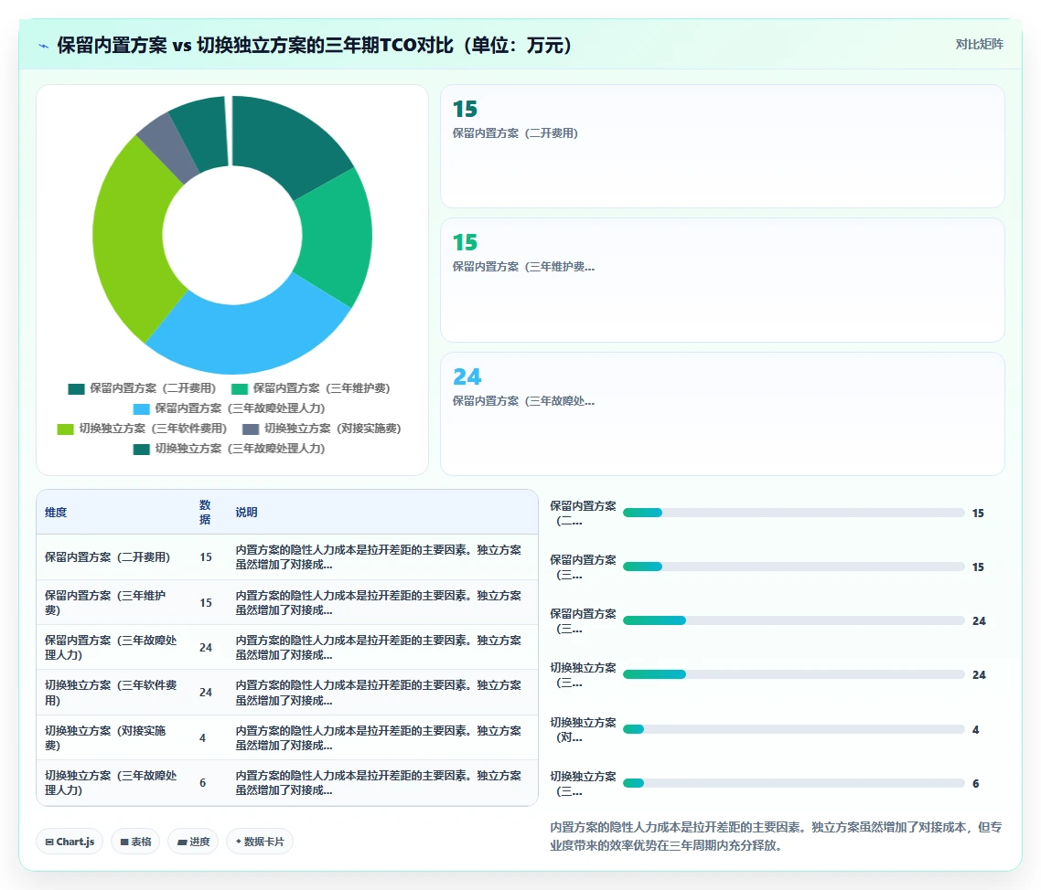Screen dimensions: 1041x890
Task: Click the 进度 tag chip
Action: point(193,842)
